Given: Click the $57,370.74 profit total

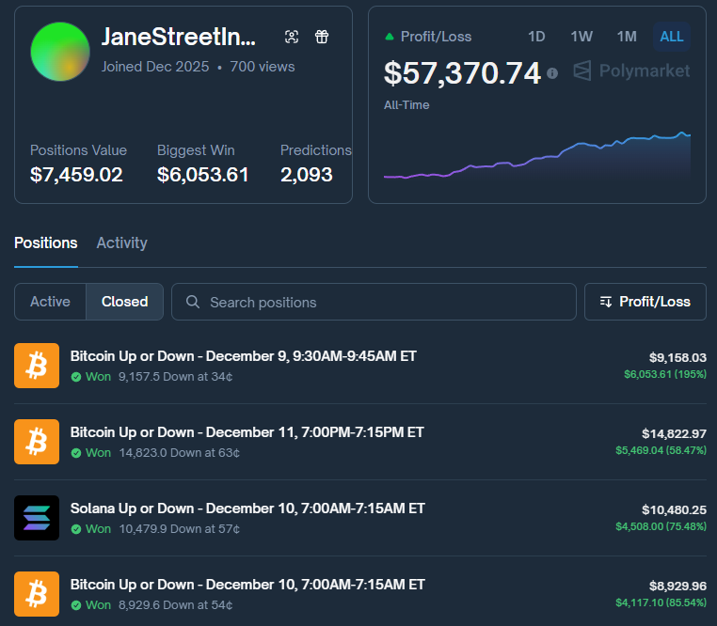Looking at the screenshot, I should 462,73.
